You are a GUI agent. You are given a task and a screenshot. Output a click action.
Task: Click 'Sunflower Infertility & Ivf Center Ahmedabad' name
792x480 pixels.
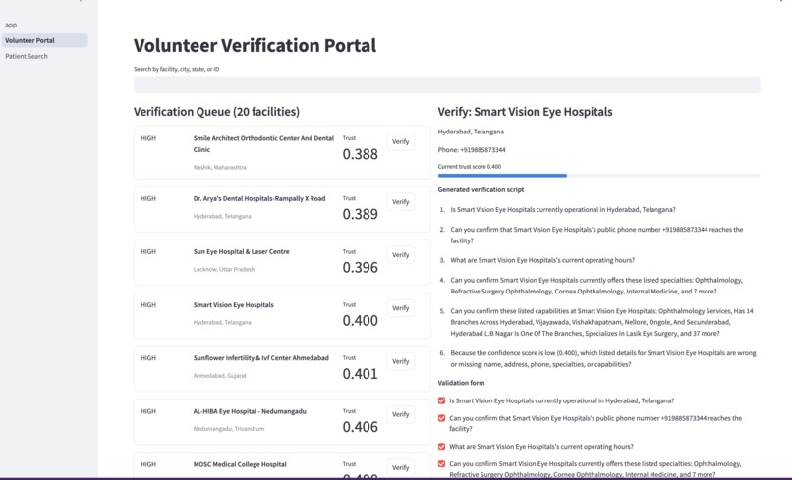(260, 358)
